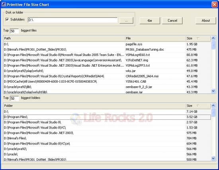219x170 pixels.
Task: Select the Visual Studio 8\VC\ce\ folder row
Action: click(x=107, y=144)
